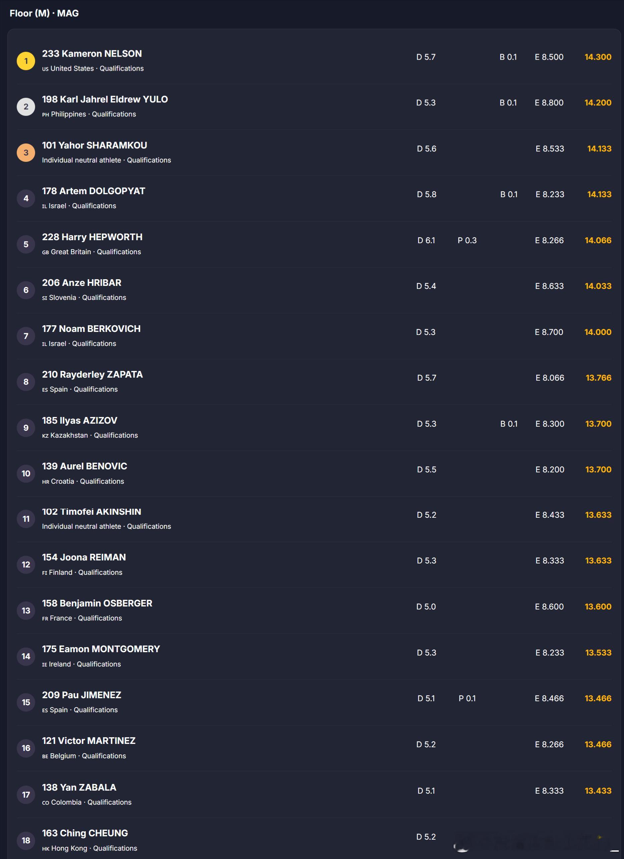Click Yulo's B 0.1 bonus value
Image resolution: width=624 pixels, height=859 pixels.
pos(508,103)
